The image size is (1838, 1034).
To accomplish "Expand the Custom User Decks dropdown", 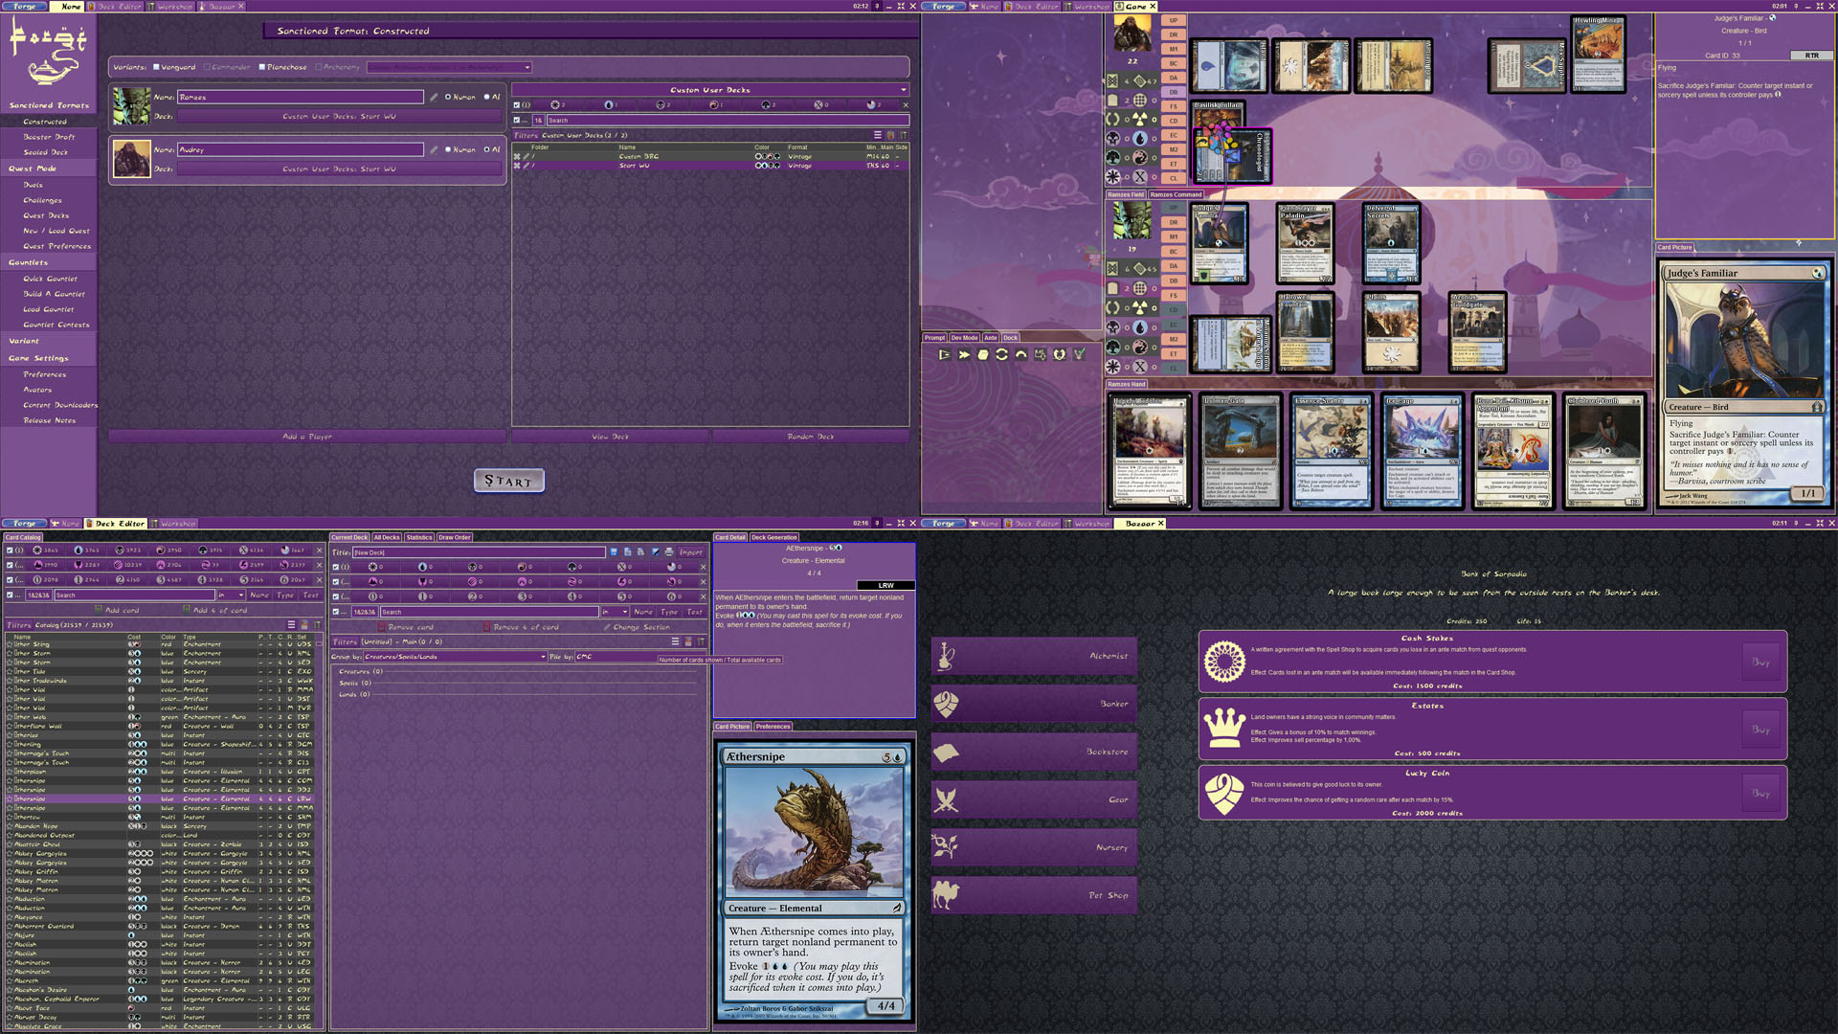I will click(903, 90).
